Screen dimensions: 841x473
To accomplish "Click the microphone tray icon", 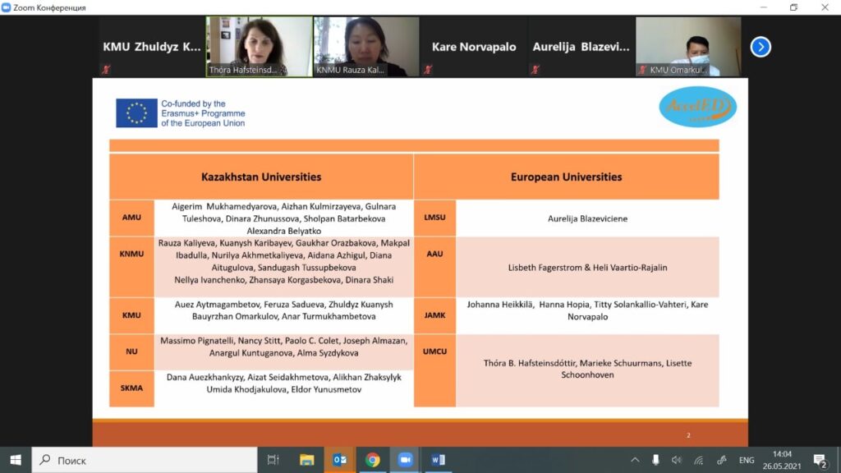I will pyautogui.click(x=655, y=460).
